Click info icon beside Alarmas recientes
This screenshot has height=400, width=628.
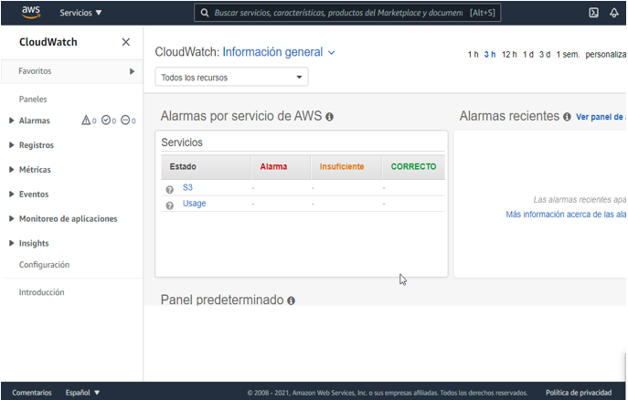567,117
